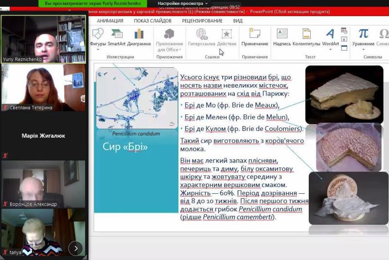
Task: Open the ПОКАЗ СЛАЙДОВ tab
Action: click(x=153, y=21)
